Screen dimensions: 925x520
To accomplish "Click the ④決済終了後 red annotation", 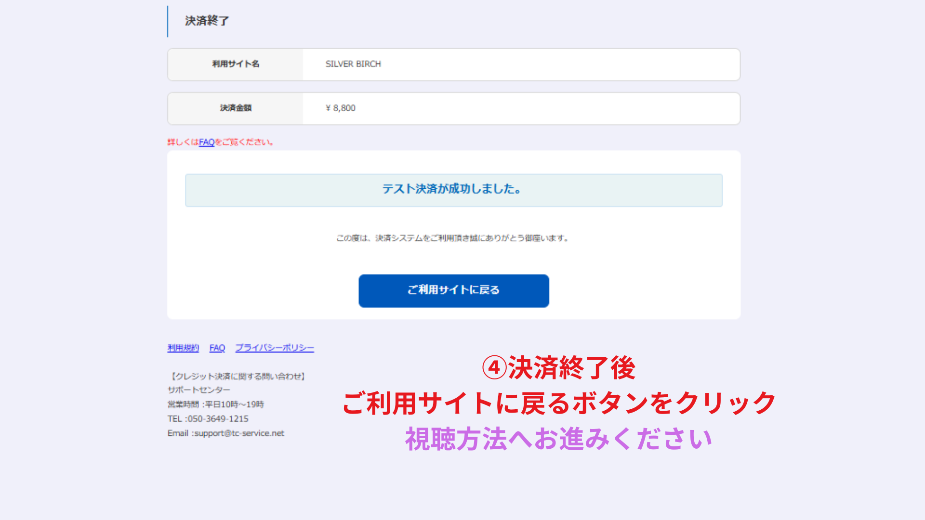I will [559, 368].
